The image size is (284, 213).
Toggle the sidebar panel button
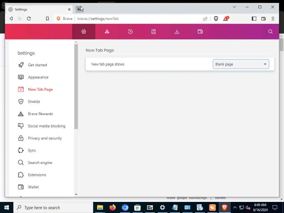coord(254,19)
